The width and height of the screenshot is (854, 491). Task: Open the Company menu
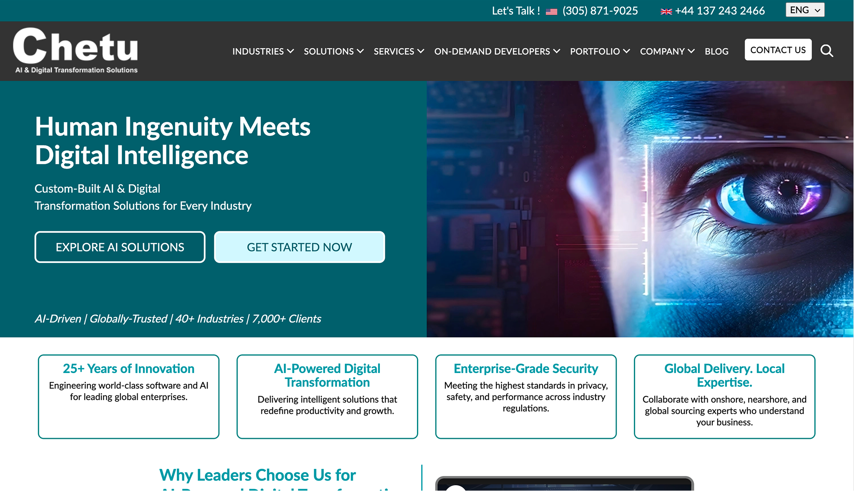(667, 51)
